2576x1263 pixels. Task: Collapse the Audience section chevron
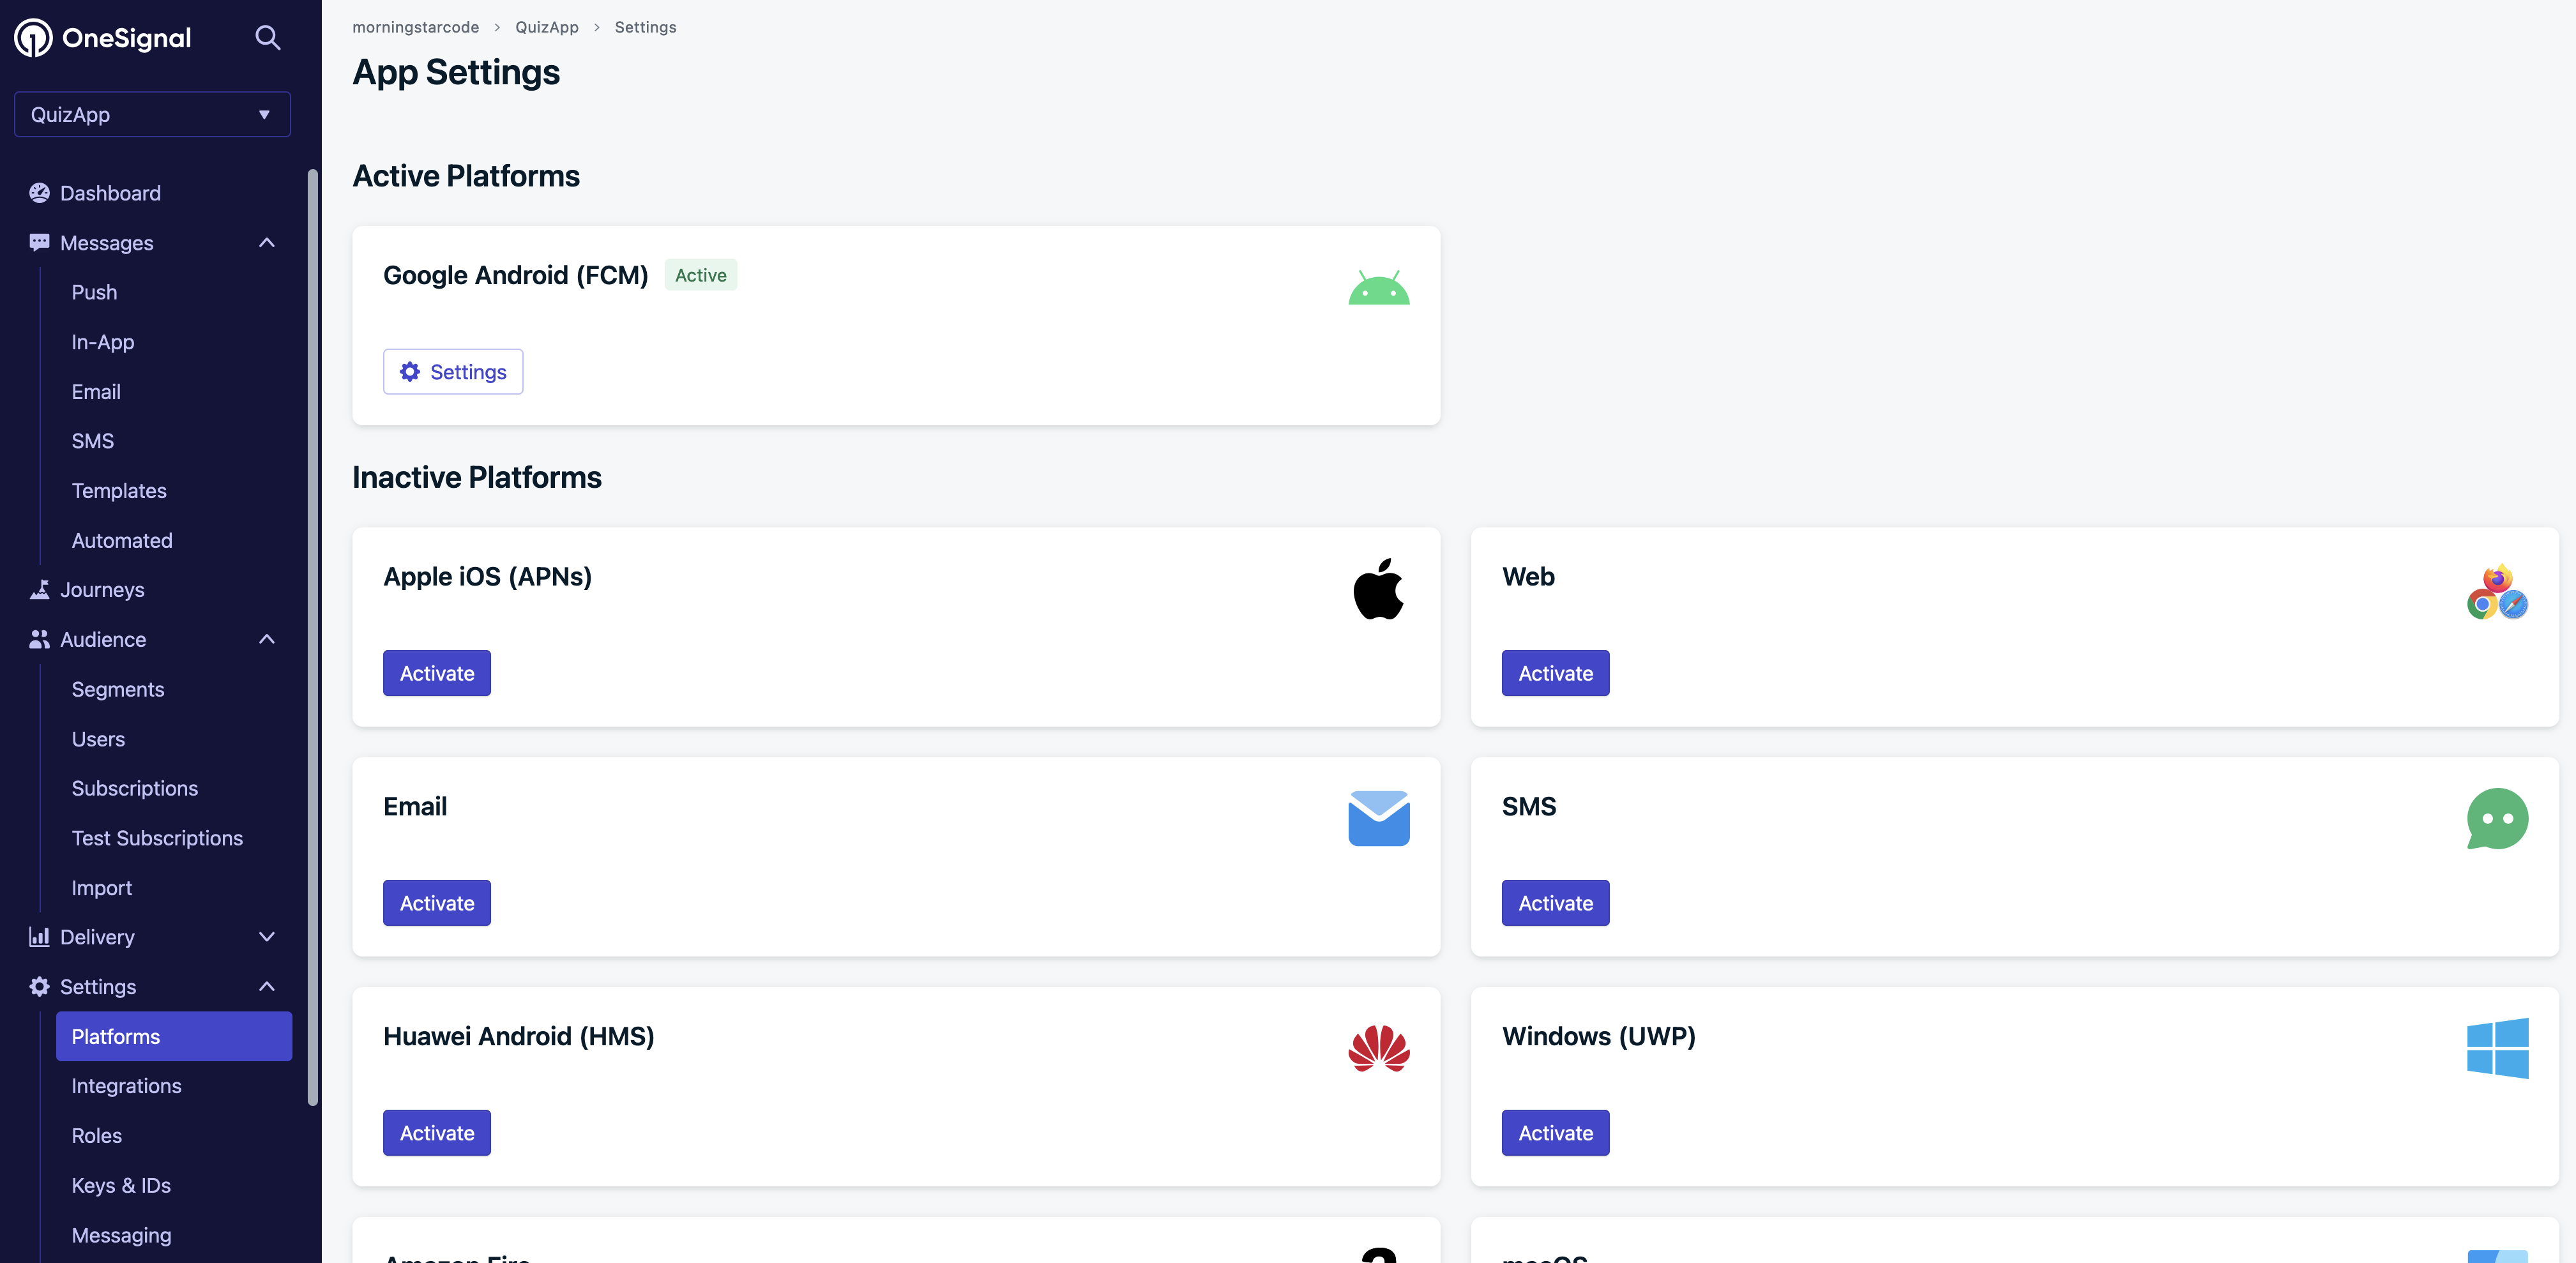[x=267, y=640]
